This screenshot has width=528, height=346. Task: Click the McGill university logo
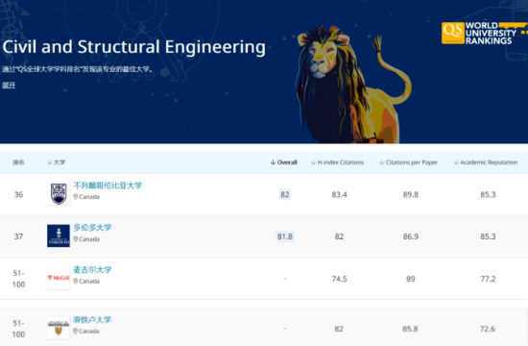pyautogui.click(x=59, y=278)
